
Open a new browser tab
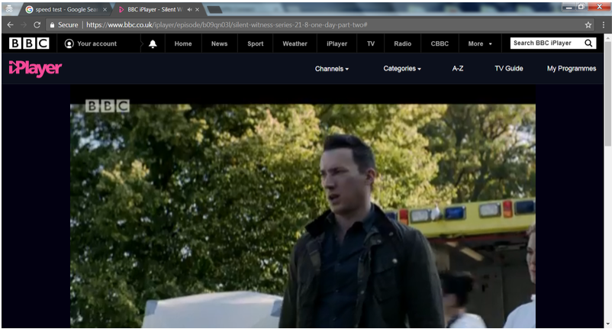coord(214,9)
